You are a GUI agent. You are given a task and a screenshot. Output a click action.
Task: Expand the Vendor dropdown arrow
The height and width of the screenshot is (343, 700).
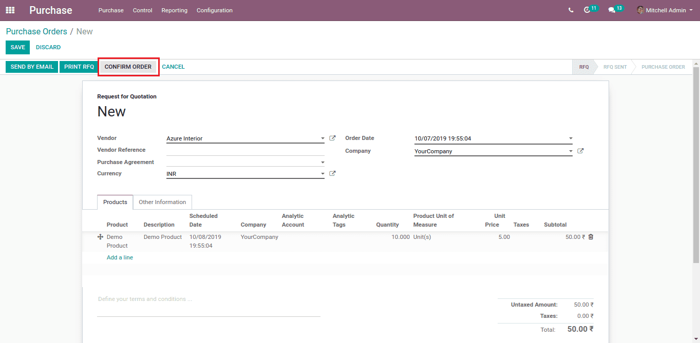click(323, 138)
